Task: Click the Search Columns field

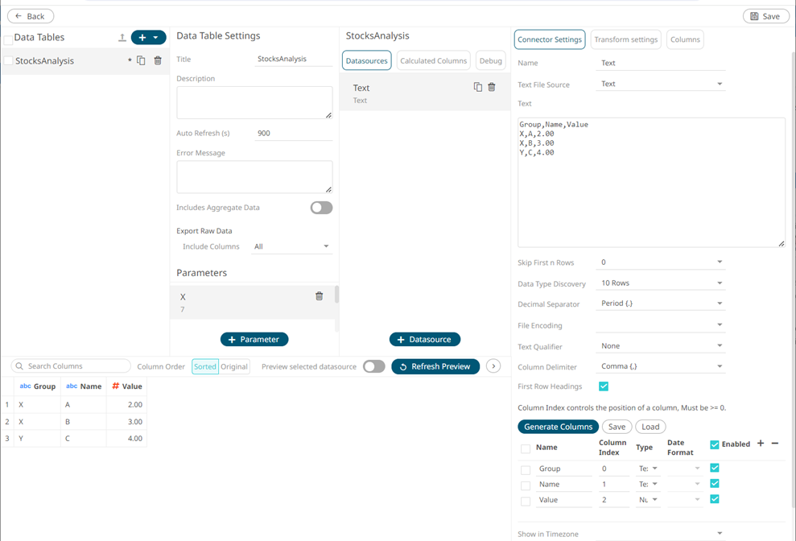Action: (x=71, y=365)
